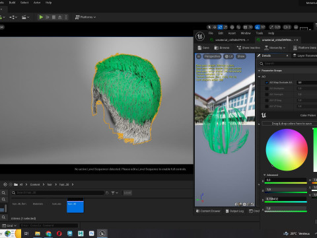The width and height of the screenshot is (317, 238).
Task: Switch to the Layer Parameters tab
Action: (x=305, y=56)
